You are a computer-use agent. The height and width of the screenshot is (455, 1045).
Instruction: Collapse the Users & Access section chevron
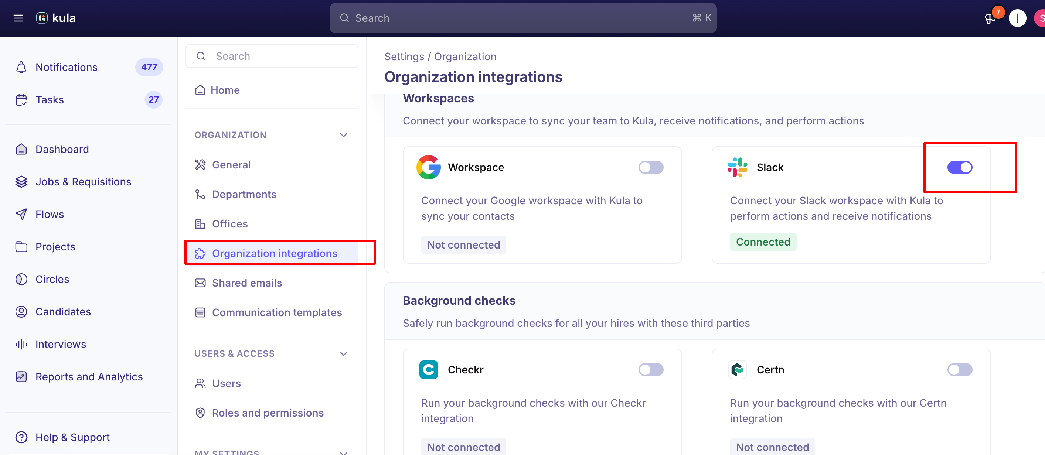pyautogui.click(x=344, y=353)
